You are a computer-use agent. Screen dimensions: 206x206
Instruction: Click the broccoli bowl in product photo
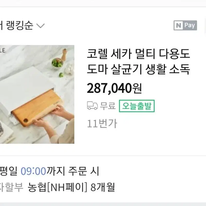[57, 64]
